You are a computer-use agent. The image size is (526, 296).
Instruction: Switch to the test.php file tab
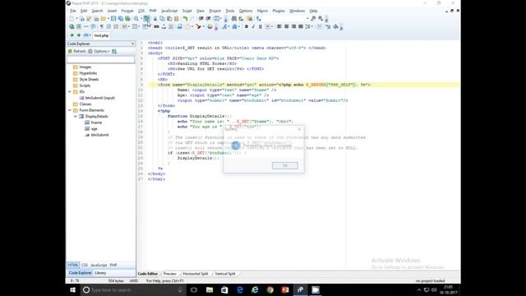[x=101, y=35]
